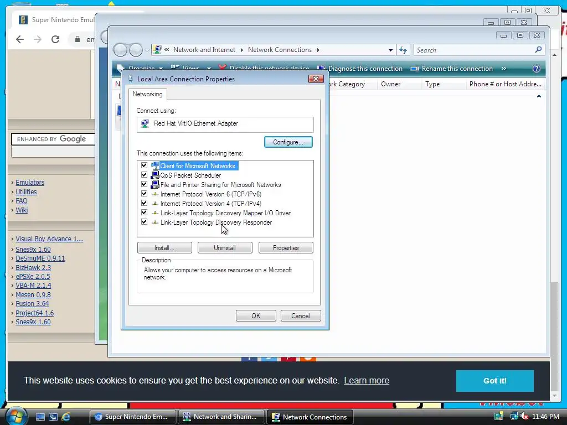Image resolution: width=567 pixels, height=425 pixels.
Task: Click the network tray icon
Action: click(514, 416)
